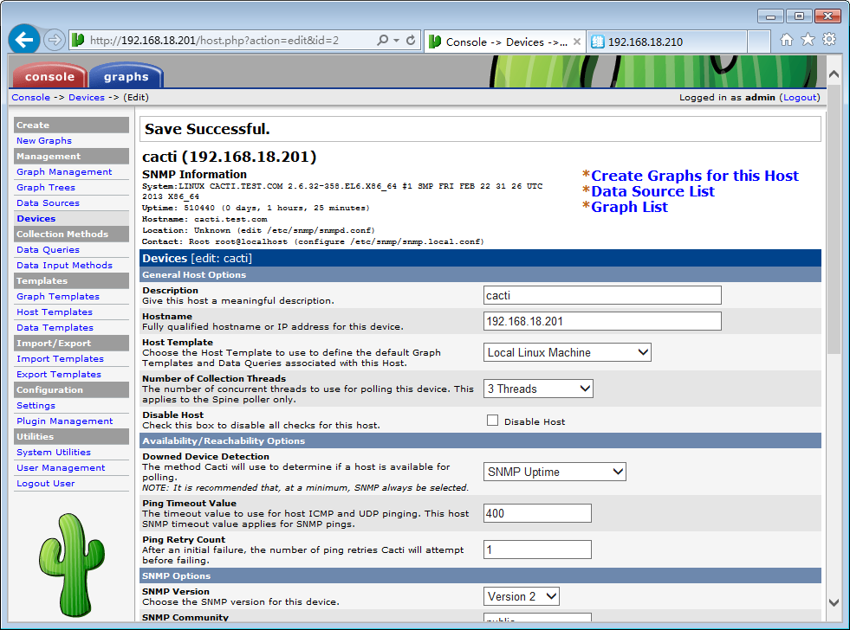Select the Console Devices browser tab

click(505, 42)
